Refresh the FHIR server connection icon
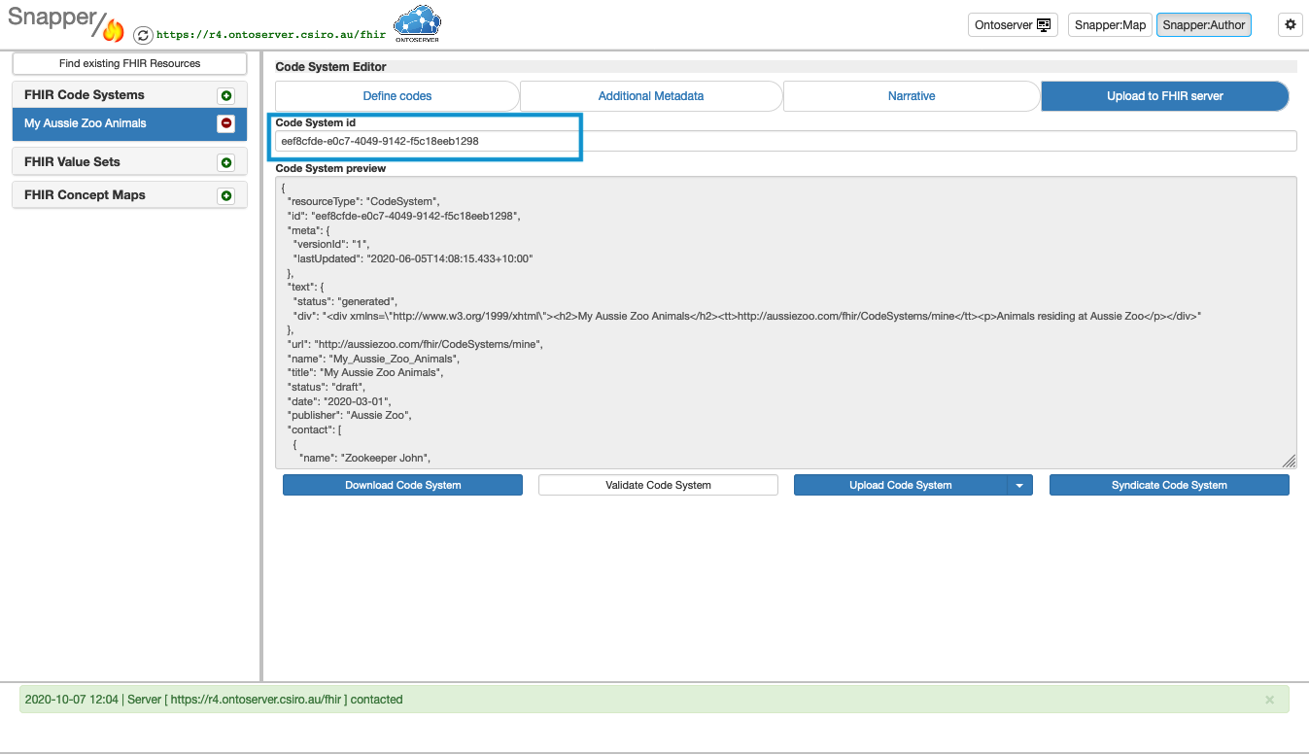 143,35
